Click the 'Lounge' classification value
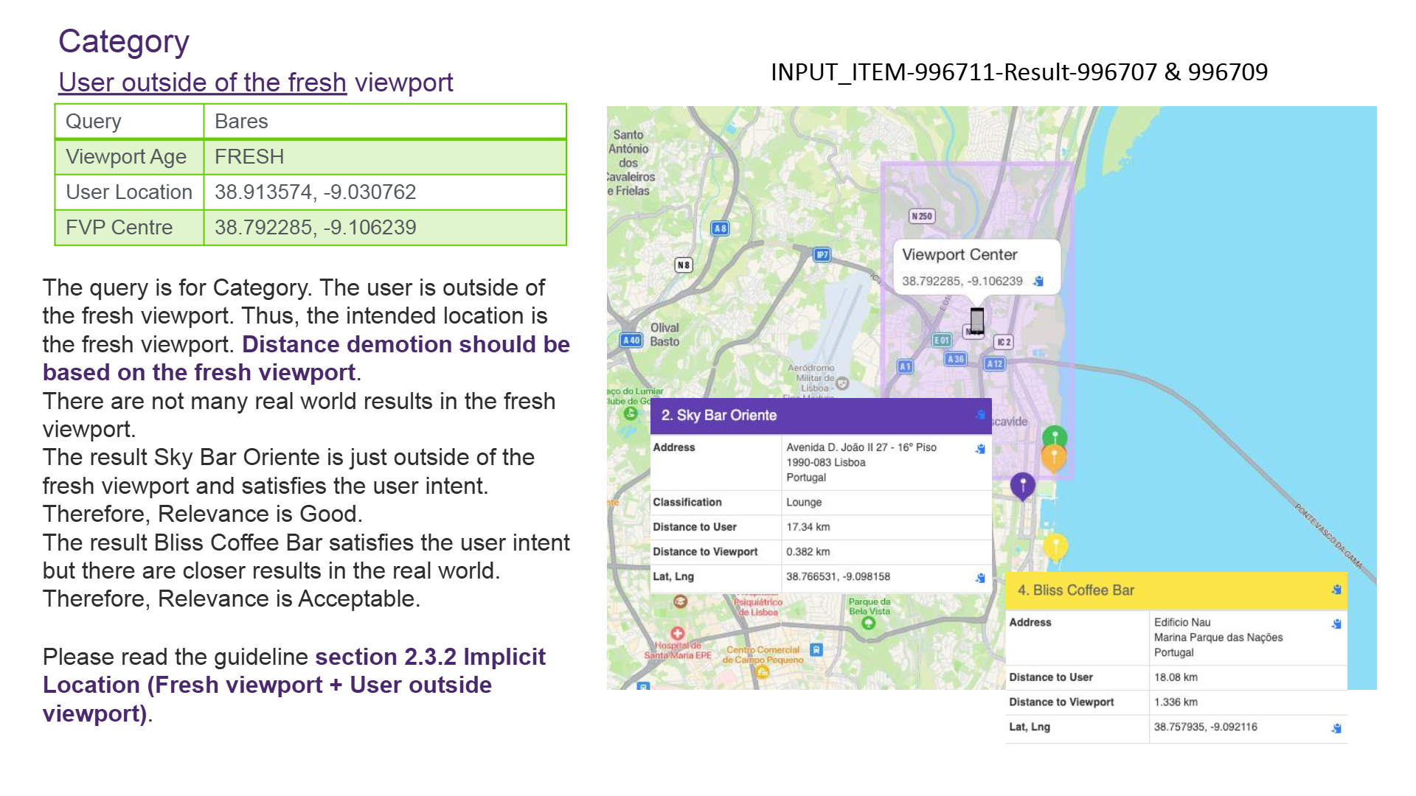 click(x=804, y=503)
